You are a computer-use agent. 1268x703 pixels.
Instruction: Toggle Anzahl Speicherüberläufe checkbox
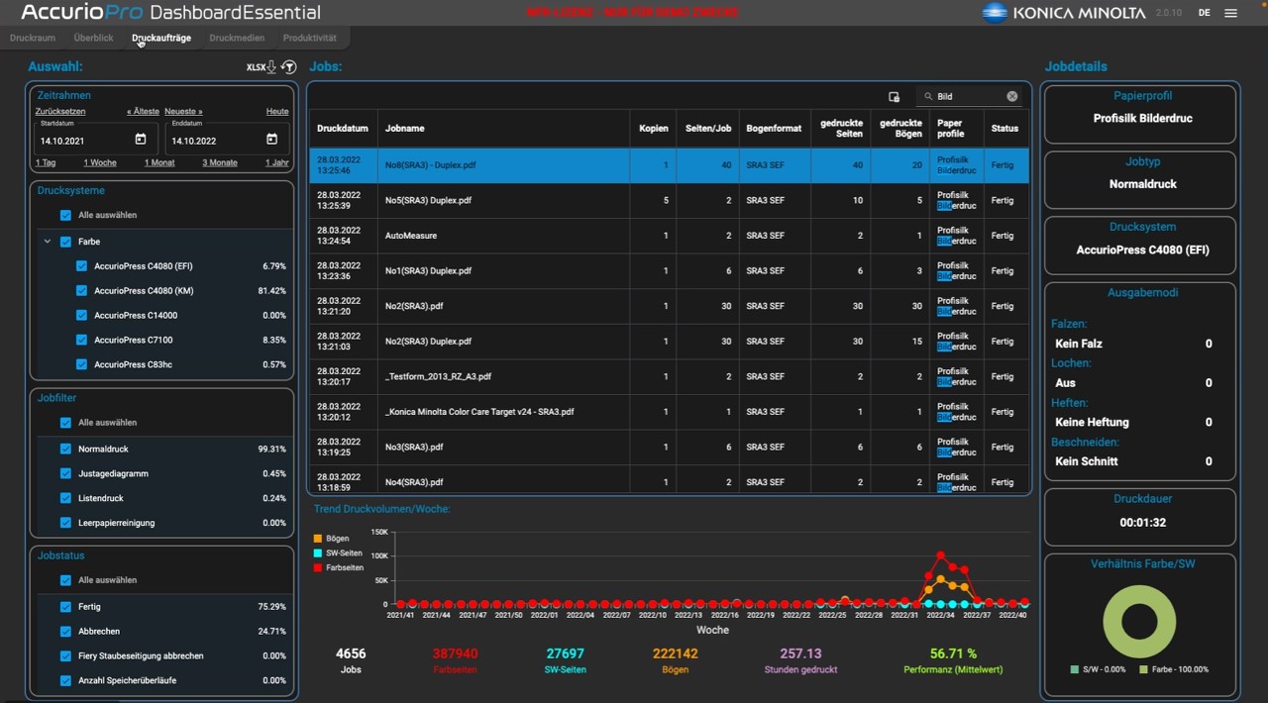(x=65, y=681)
